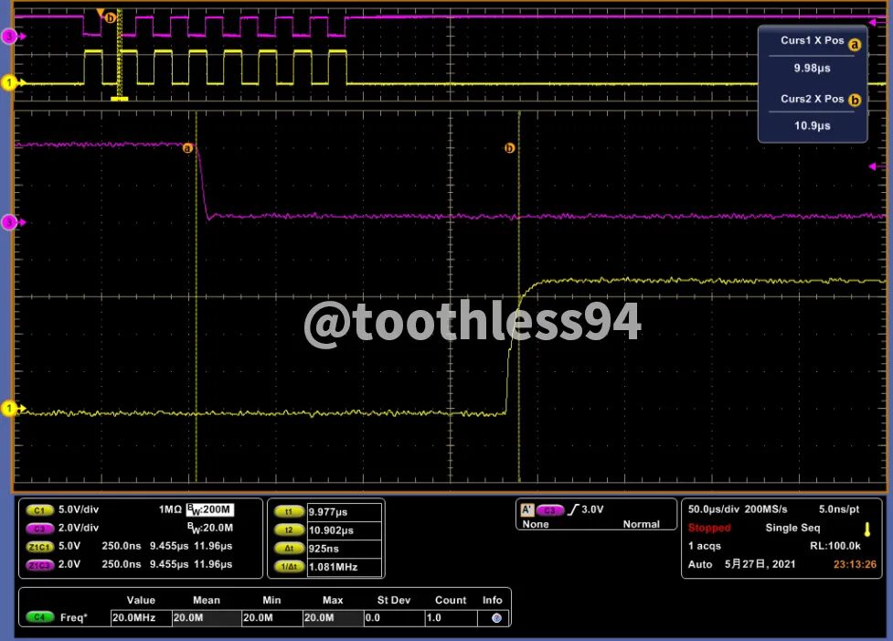Click the C3 channel badge at 2.0V/div
The width and height of the screenshot is (893, 641).
[x=39, y=529]
